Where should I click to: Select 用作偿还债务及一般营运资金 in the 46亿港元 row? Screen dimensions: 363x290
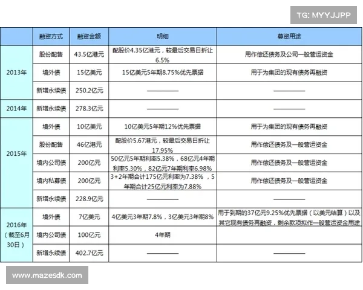(289, 144)
